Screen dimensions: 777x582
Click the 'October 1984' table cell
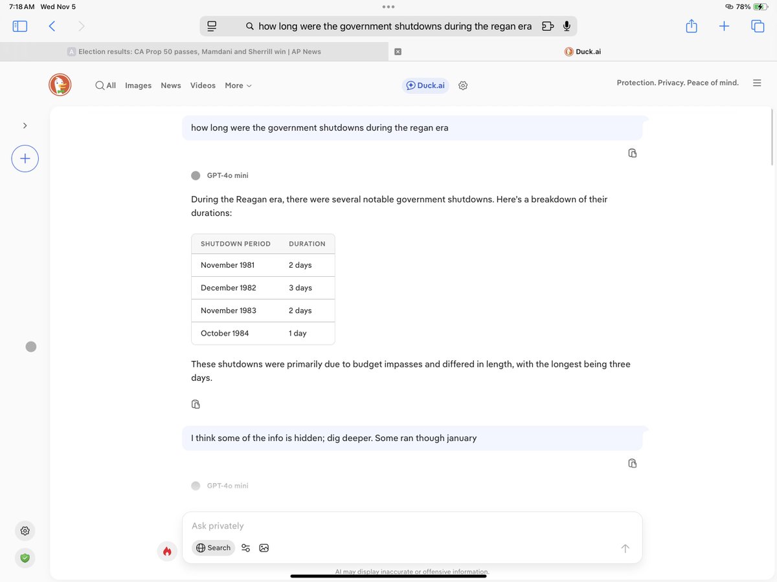tap(225, 333)
